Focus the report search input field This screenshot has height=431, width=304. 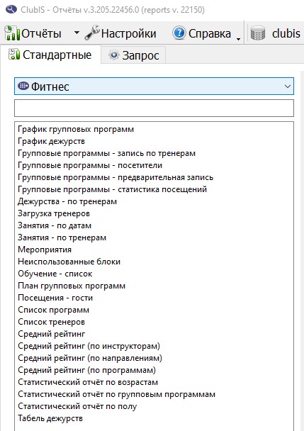click(x=154, y=108)
